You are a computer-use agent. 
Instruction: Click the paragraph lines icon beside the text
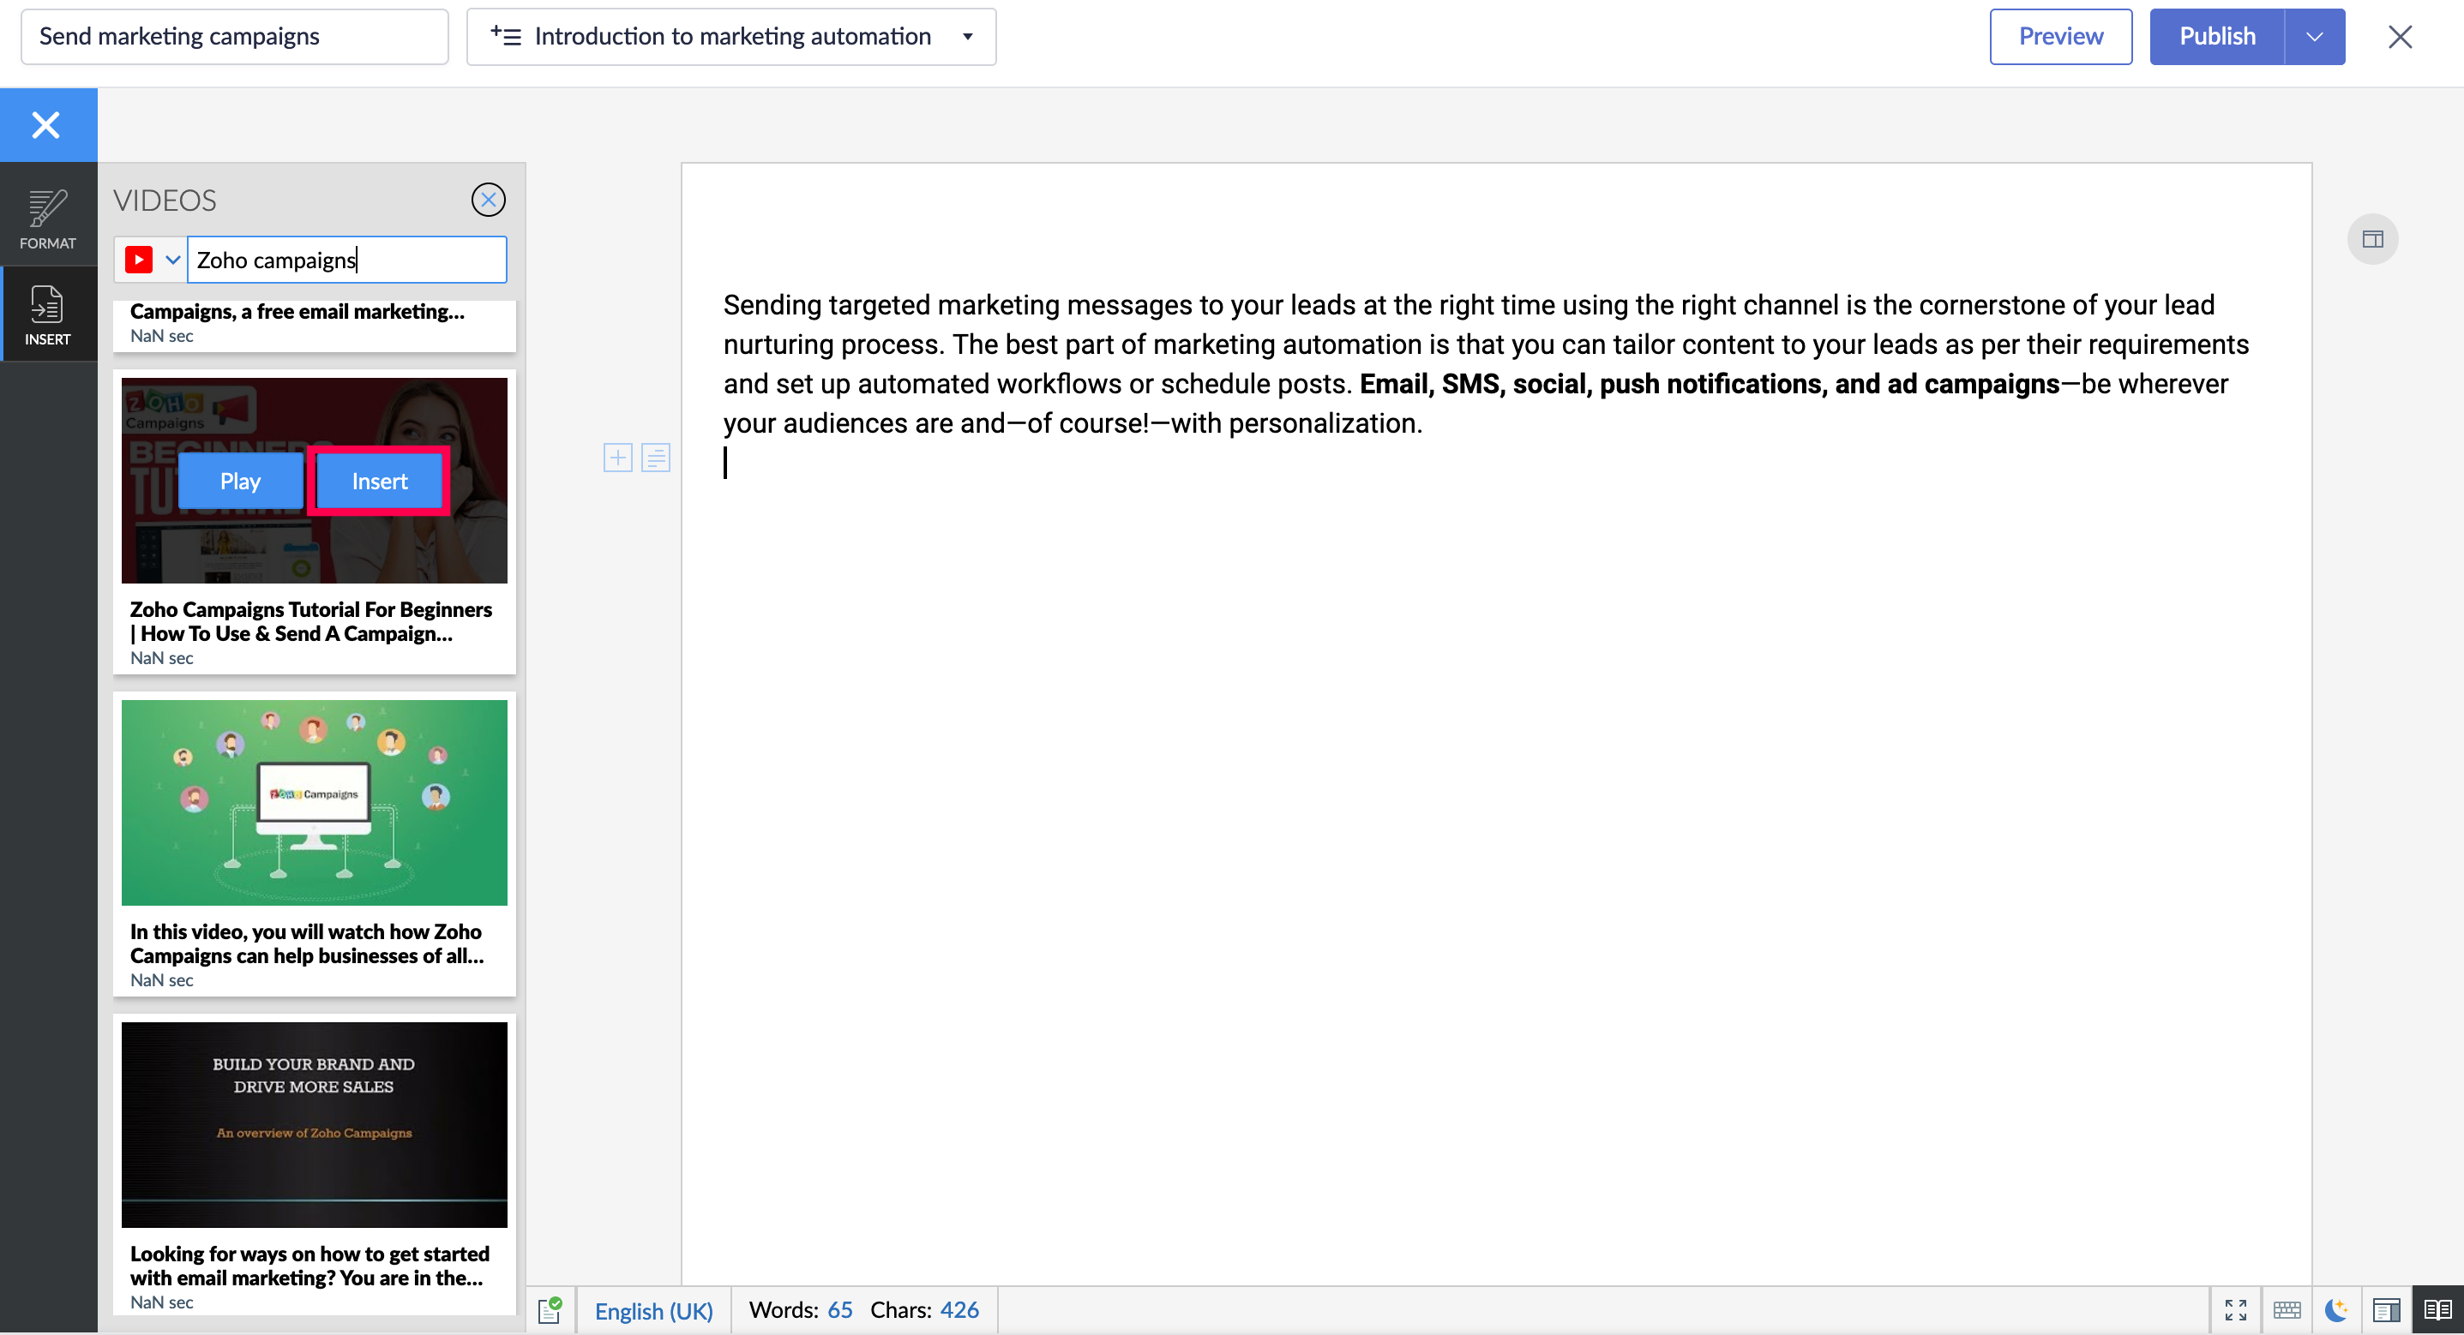655,458
